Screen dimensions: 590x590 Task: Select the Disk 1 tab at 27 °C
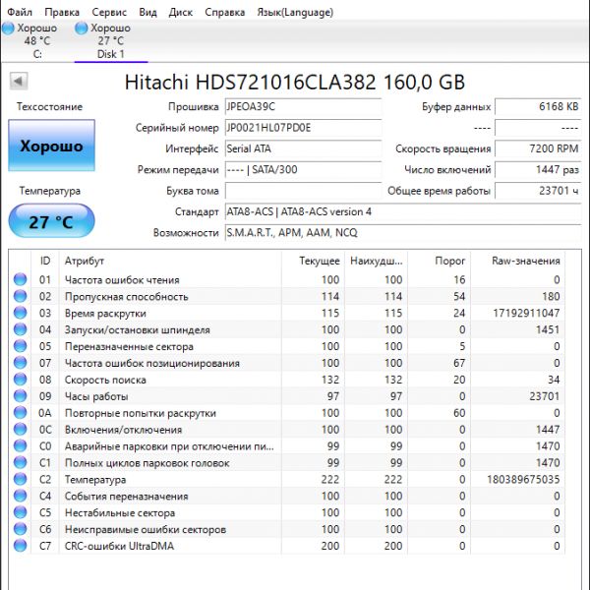pyautogui.click(x=110, y=41)
